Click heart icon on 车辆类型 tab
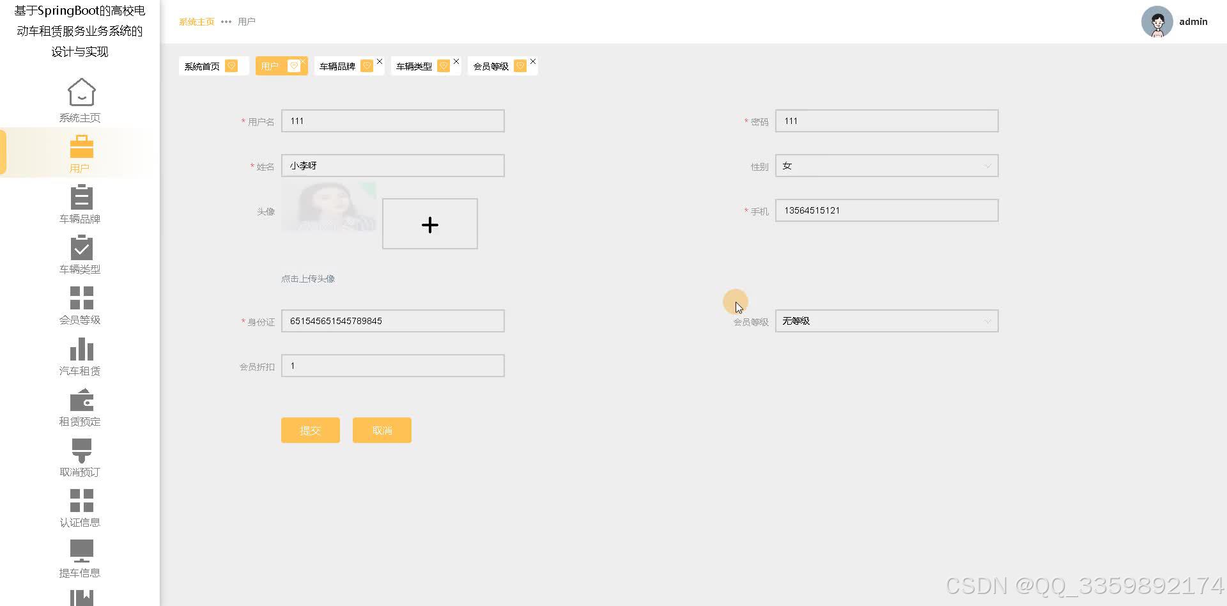 (x=444, y=66)
